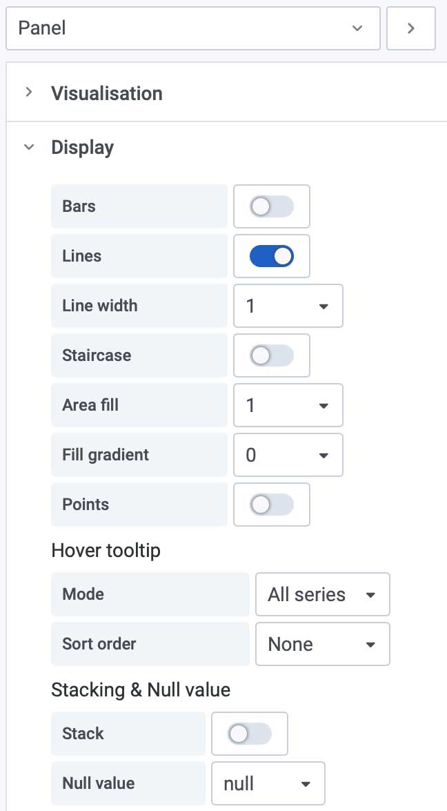Click the Line width label
The image size is (447, 811).
click(100, 306)
